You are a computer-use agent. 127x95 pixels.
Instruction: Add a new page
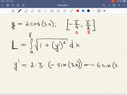click(114, 5)
